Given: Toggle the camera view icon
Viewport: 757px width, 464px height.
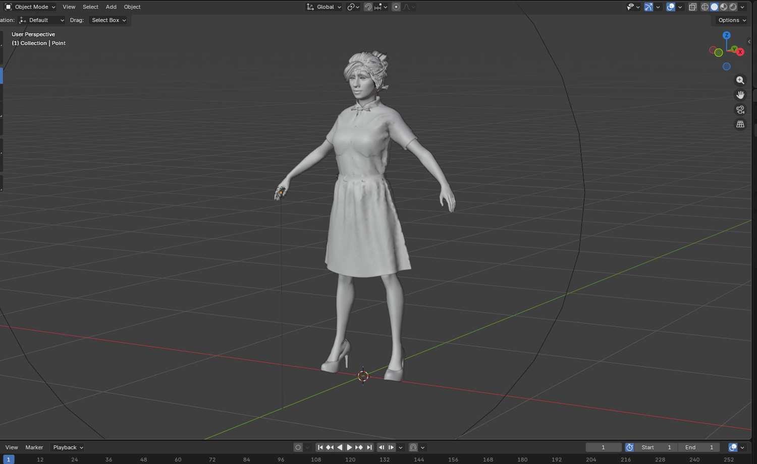Looking at the screenshot, I should coord(740,109).
